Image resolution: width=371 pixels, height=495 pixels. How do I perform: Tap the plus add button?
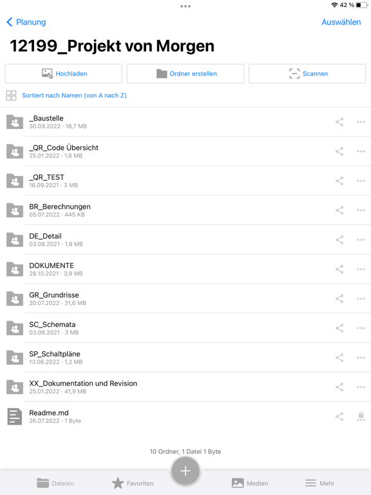coord(185,471)
